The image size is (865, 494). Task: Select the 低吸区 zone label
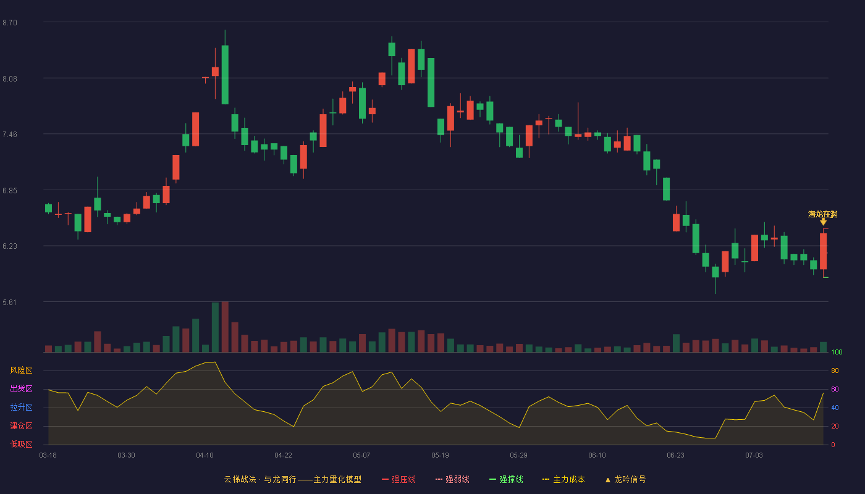point(21,445)
